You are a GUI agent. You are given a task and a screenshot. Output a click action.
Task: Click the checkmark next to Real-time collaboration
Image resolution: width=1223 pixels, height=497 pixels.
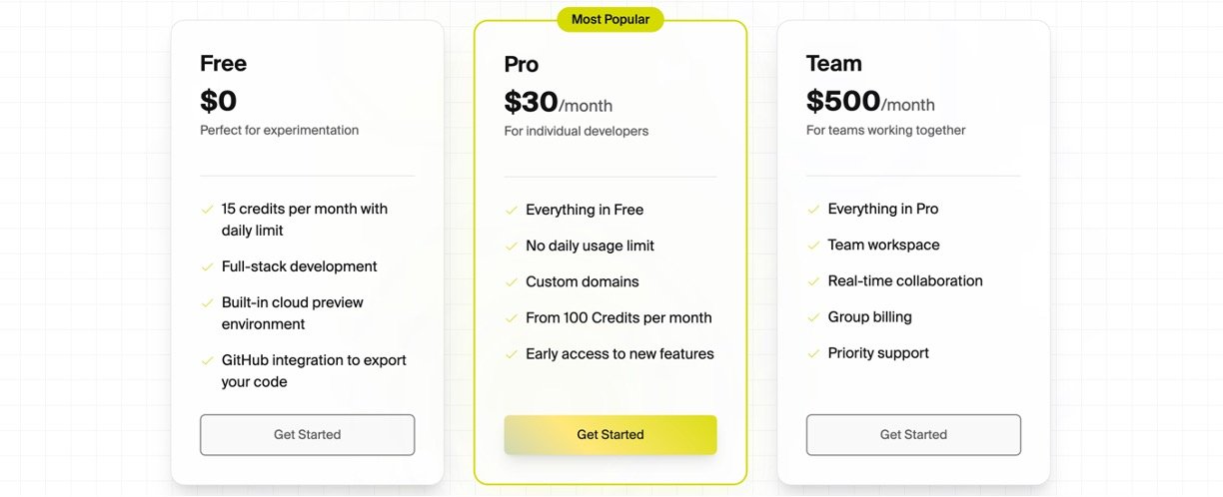pos(813,281)
